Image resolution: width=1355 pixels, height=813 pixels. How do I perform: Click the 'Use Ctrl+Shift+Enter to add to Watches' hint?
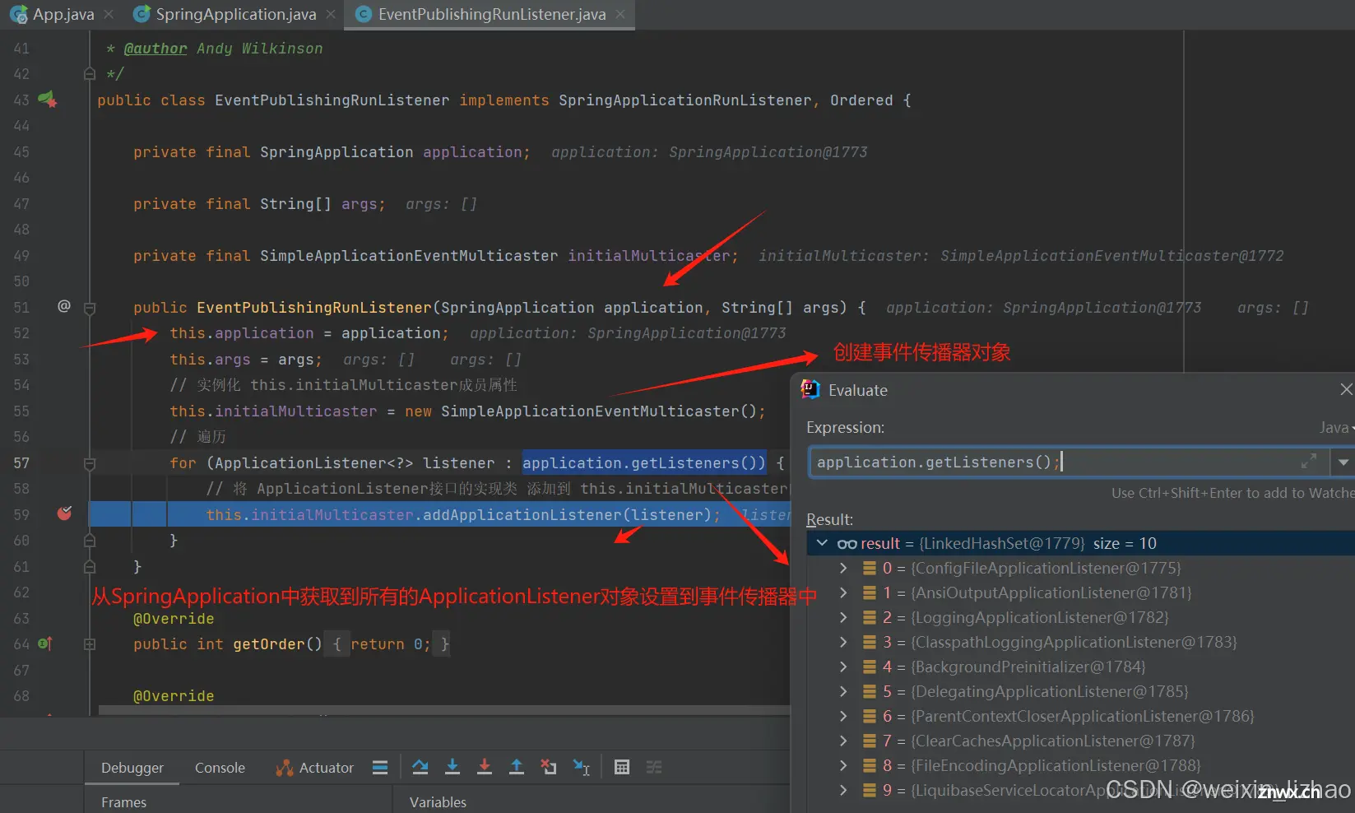[1232, 493]
